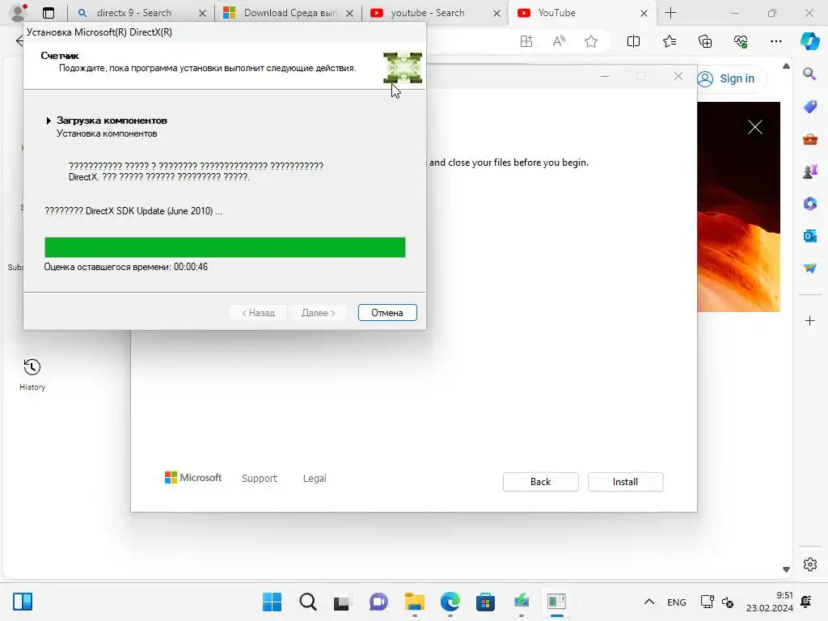Open the taskbar Search icon

coord(308,602)
